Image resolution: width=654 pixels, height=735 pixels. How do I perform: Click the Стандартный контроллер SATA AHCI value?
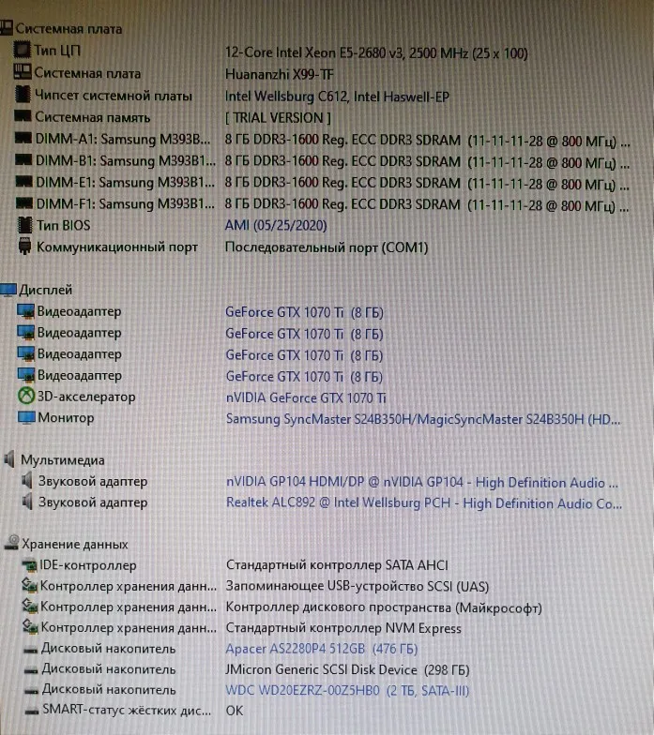[337, 565]
